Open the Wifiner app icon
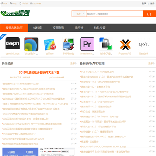The image size is (156, 156). [x=50, y=45]
